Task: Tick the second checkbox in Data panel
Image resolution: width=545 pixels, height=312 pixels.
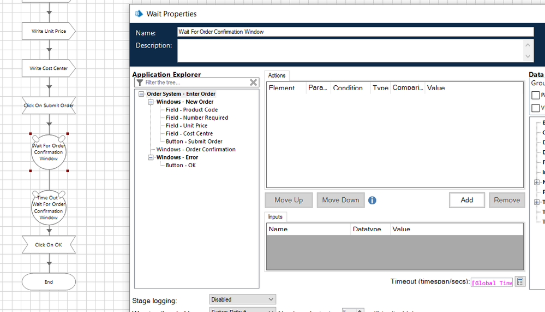Action: click(535, 108)
